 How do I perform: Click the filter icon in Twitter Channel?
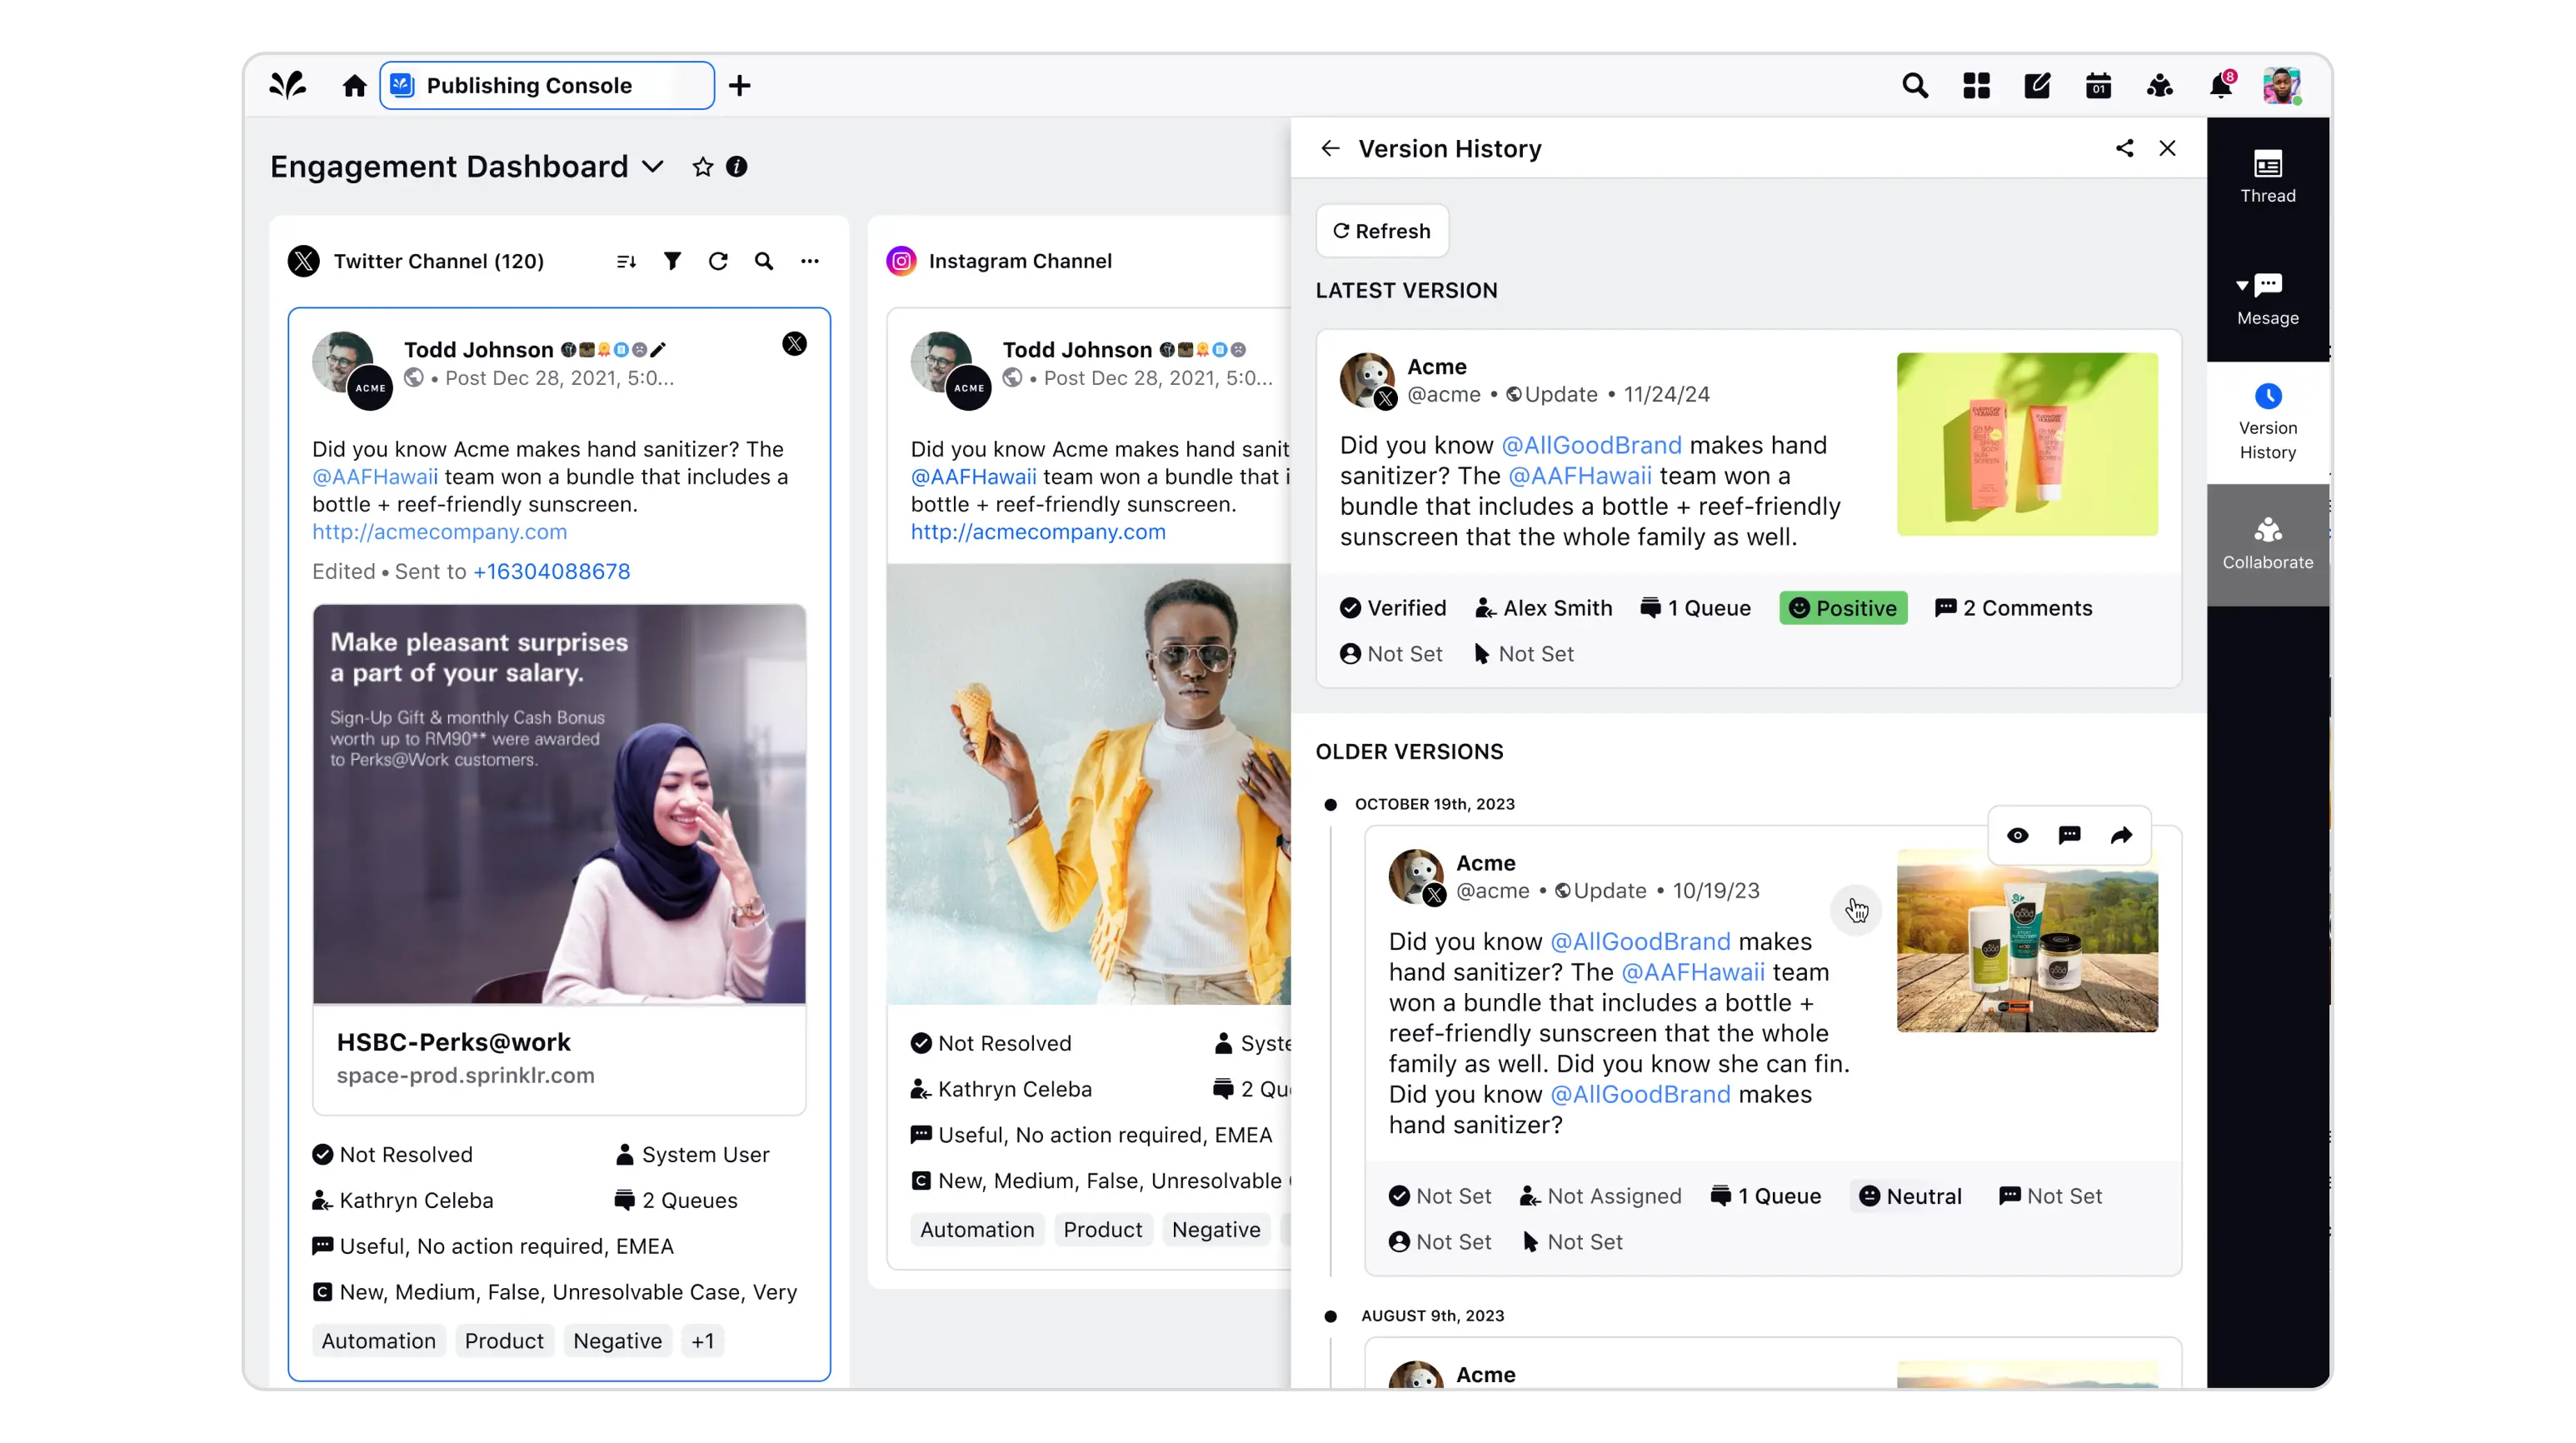pyautogui.click(x=672, y=261)
